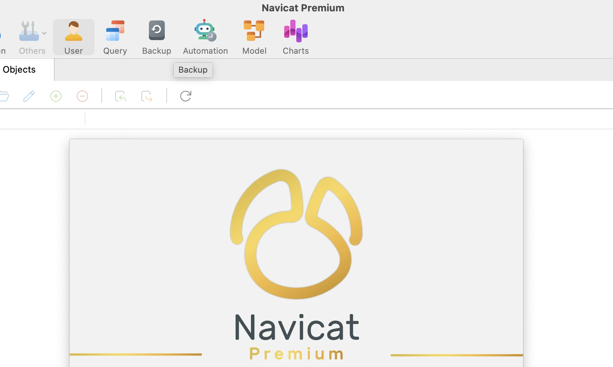Click the refresh circular arrow icon
613x367 pixels.
point(186,96)
